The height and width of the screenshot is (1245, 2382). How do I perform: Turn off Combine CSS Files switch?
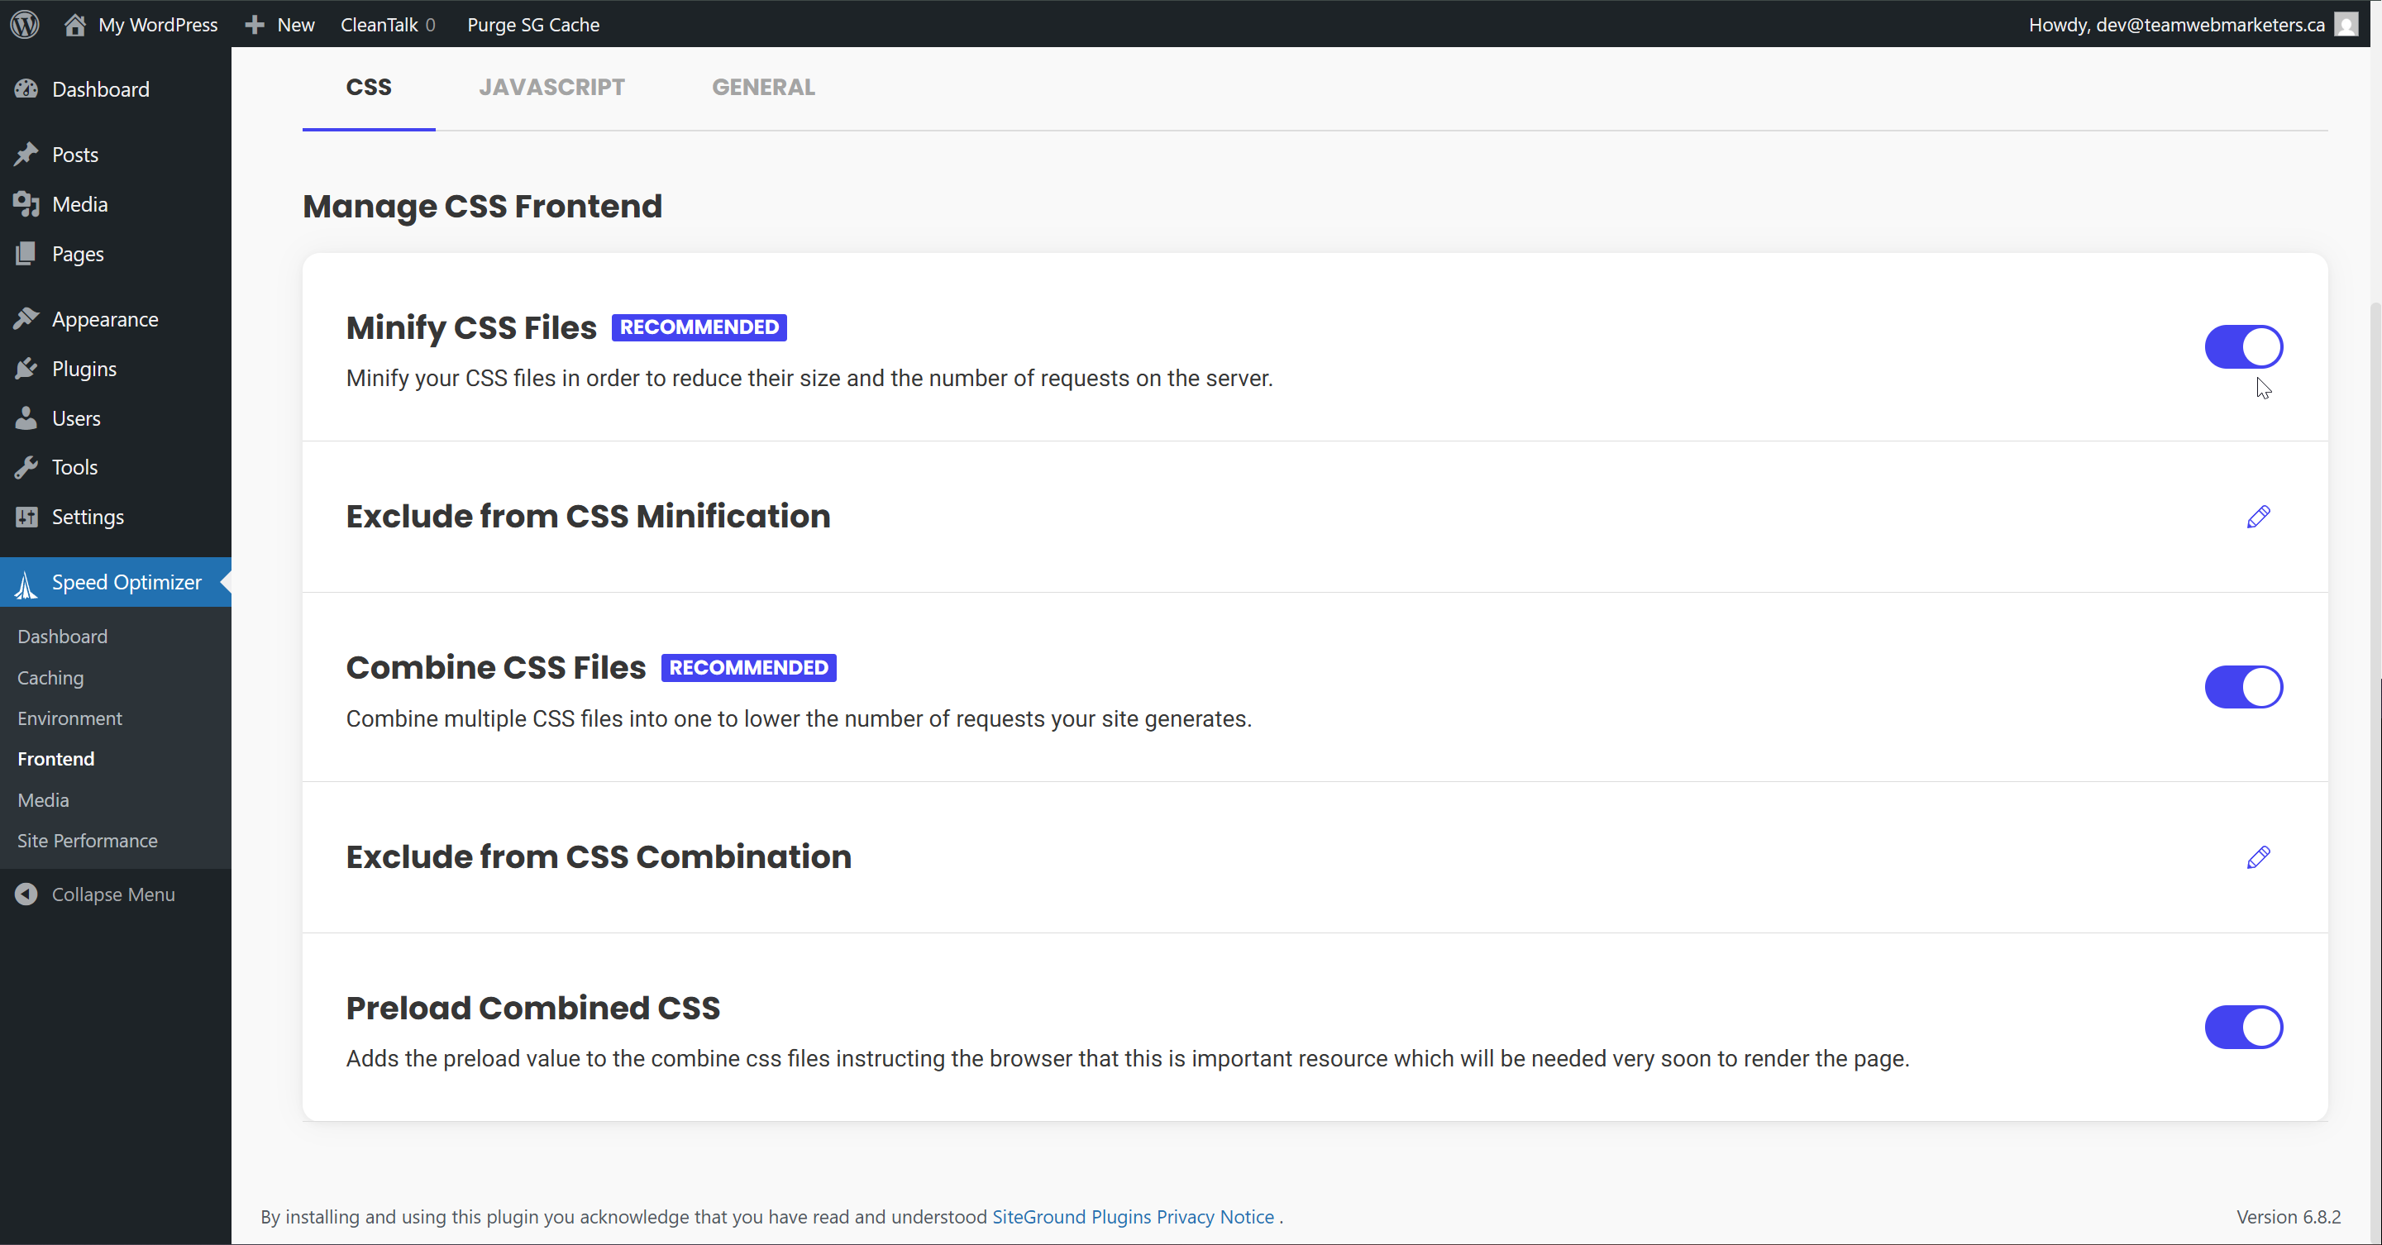(2243, 687)
